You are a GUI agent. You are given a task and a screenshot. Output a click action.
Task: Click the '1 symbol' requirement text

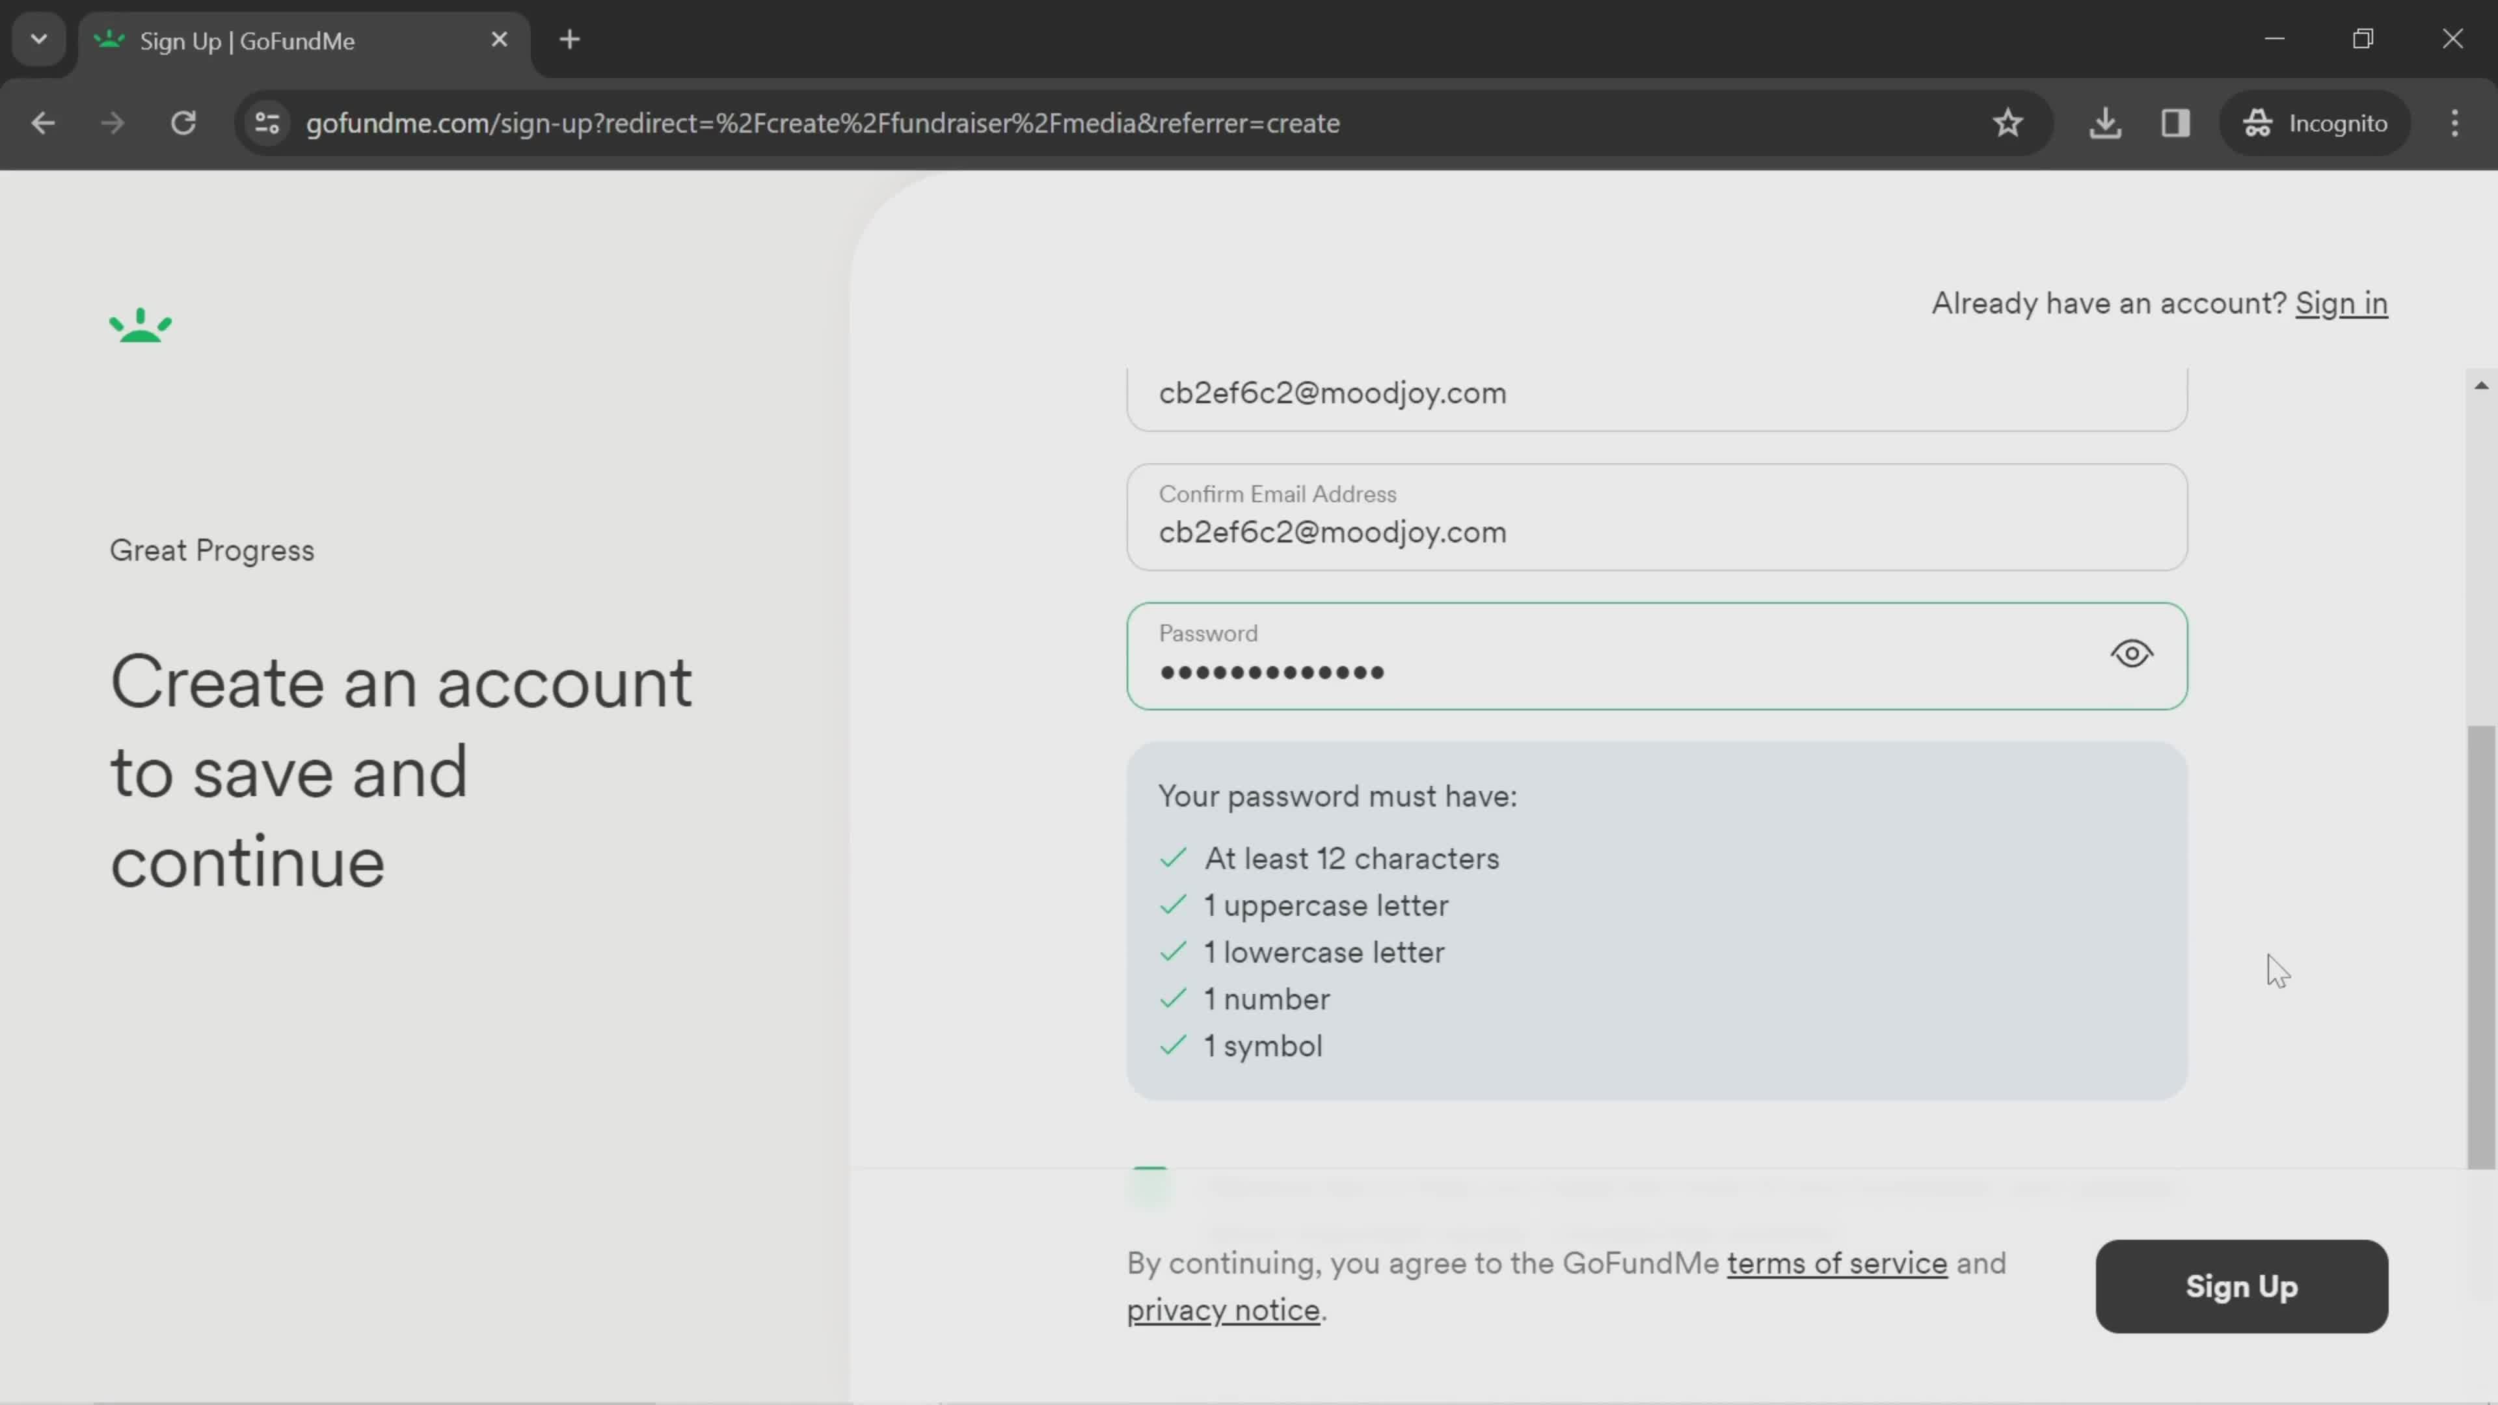pos(1263,1046)
